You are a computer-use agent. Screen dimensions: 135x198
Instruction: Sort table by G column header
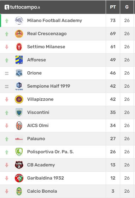(127, 7)
